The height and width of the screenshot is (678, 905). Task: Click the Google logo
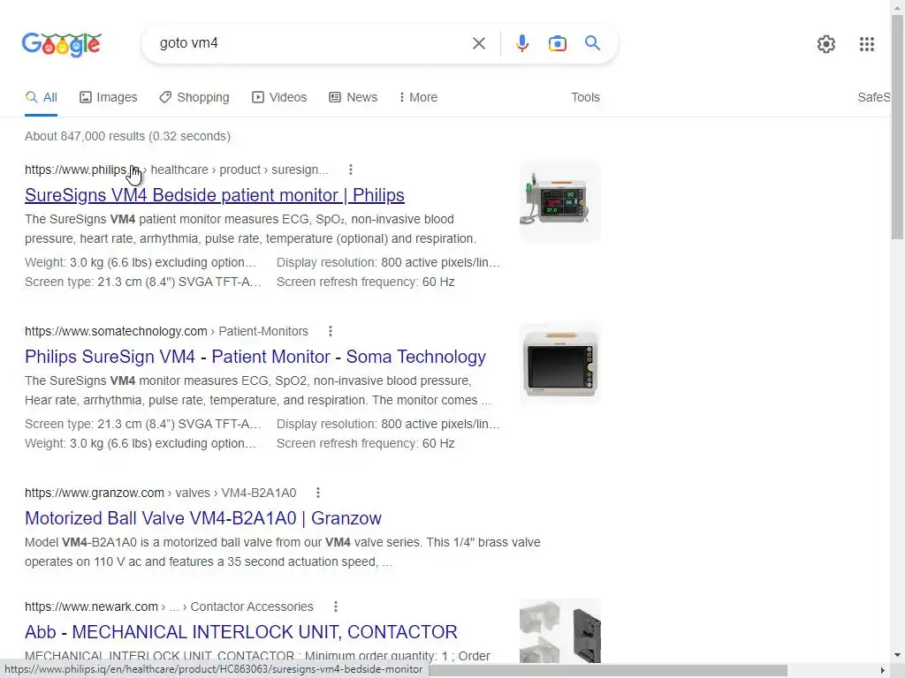[x=62, y=44]
